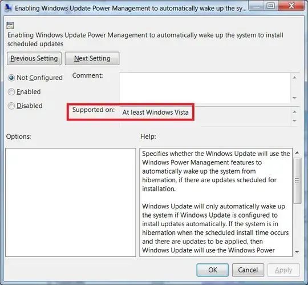This screenshot has width=308, height=285.
Task: Click the 'Comment:' label
Action: 88,75
